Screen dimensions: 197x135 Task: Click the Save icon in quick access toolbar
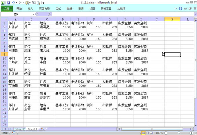pyautogui.click(x=8, y=3)
